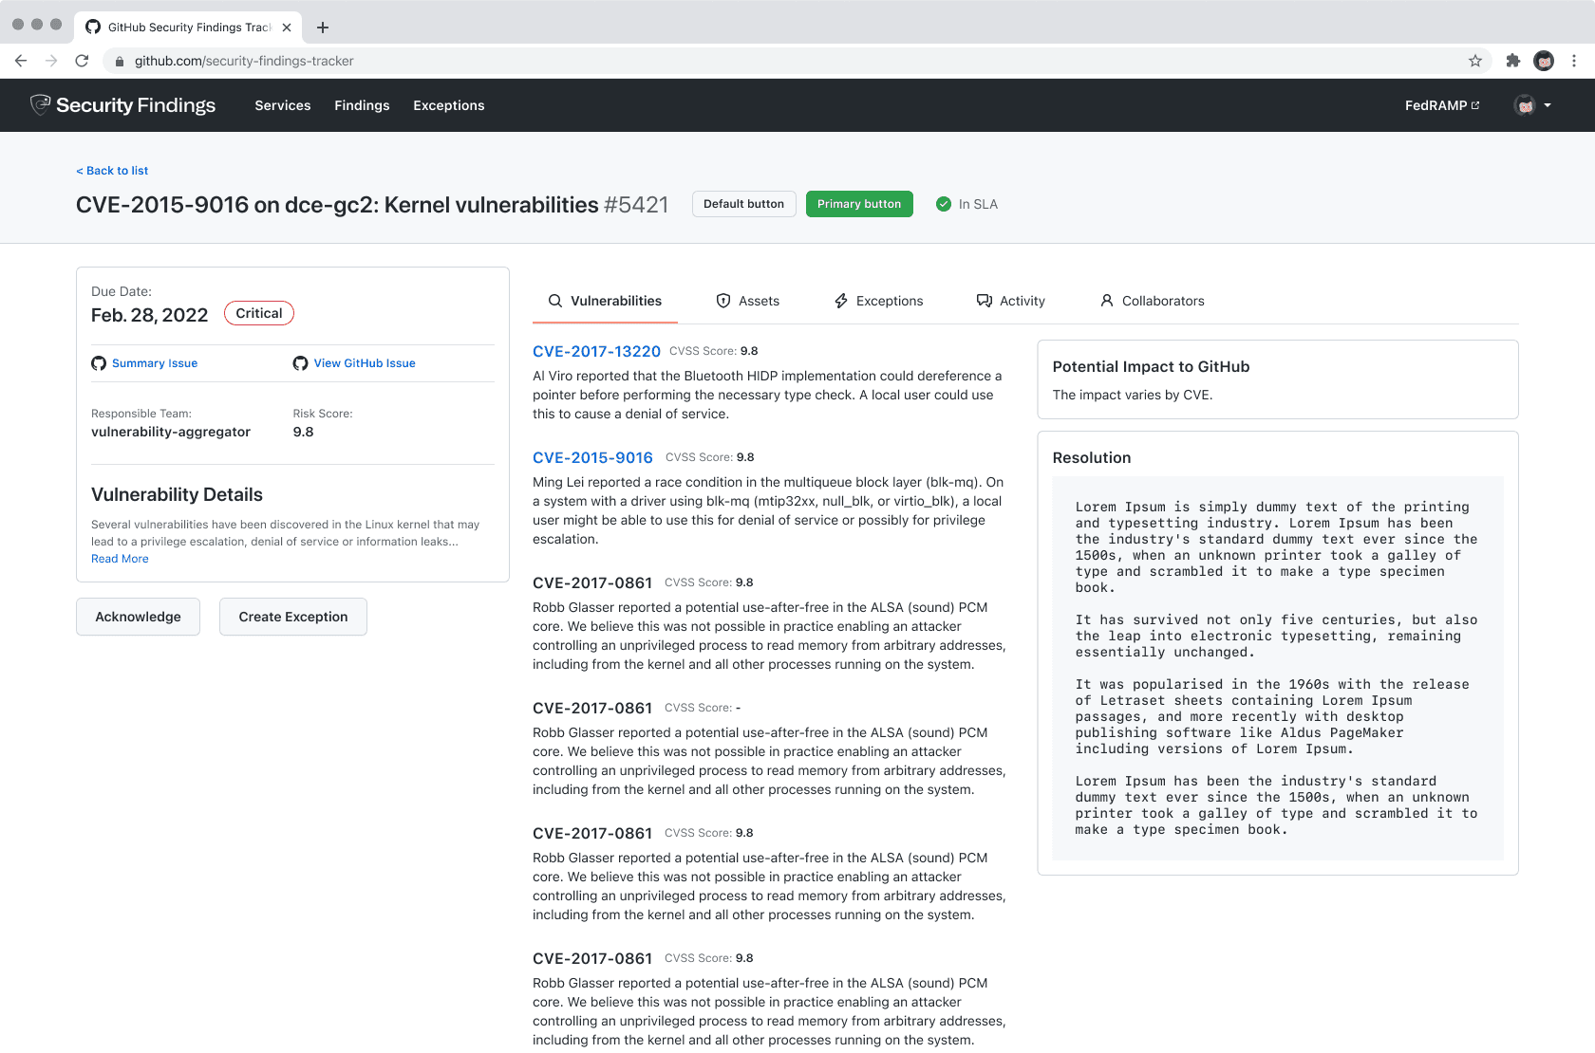Click the green Primary button
Image resolution: width=1595 pixels, height=1053 pixels.
click(x=859, y=204)
